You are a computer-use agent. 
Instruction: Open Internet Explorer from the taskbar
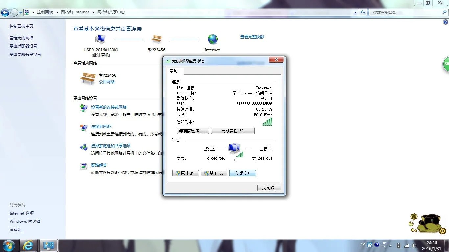click(x=28, y=245)
